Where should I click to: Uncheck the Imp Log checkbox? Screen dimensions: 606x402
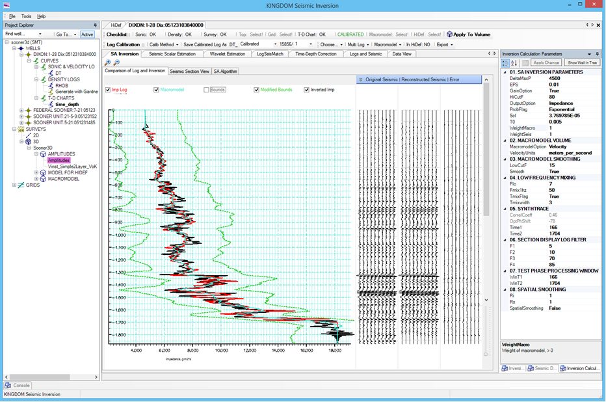[x=108, y=90]
